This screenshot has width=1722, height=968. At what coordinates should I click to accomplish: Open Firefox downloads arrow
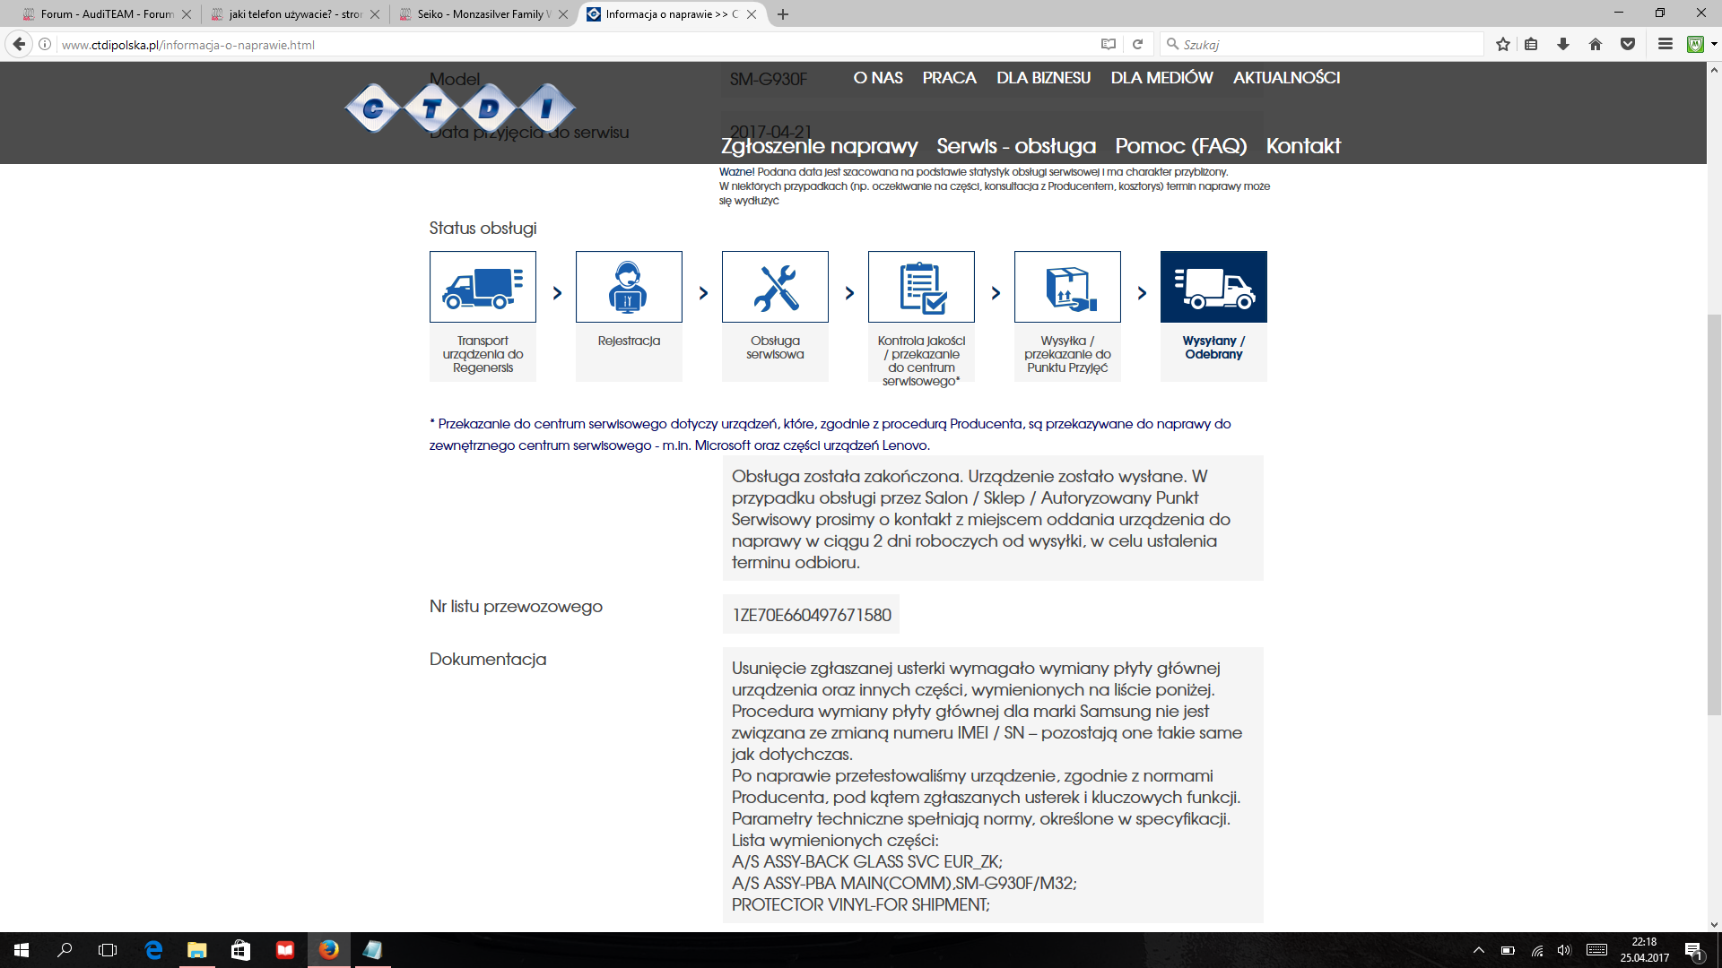point(1563,44)
